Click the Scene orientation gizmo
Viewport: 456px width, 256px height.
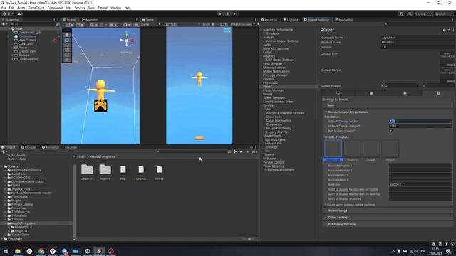tap(127, 41)
